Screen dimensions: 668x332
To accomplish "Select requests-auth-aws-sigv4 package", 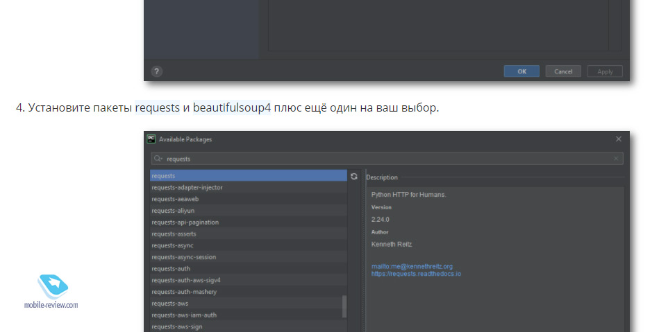I will point(249,280).
